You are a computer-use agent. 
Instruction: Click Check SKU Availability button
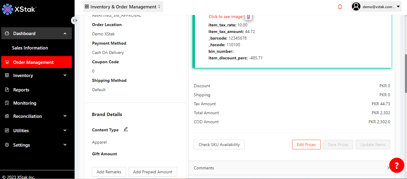pyautogui.click(x=219, y=145)
